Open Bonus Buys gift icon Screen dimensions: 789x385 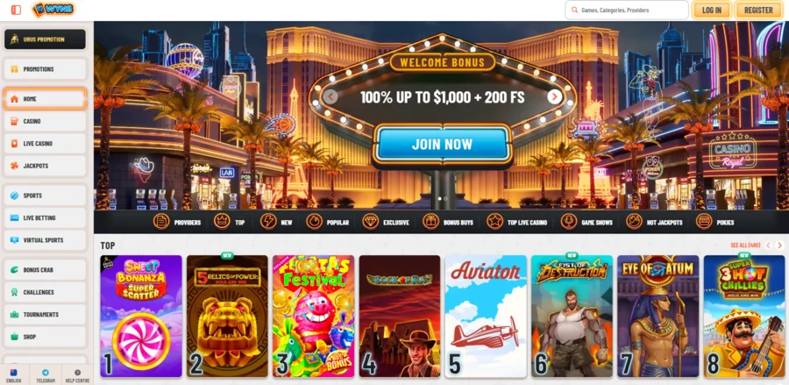pyautogui.click(x=430, y=221)
